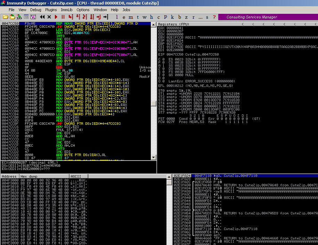Viewport: 318px width, 245px height.
Task: Open the Python shell snake icon
Action: 19,17
